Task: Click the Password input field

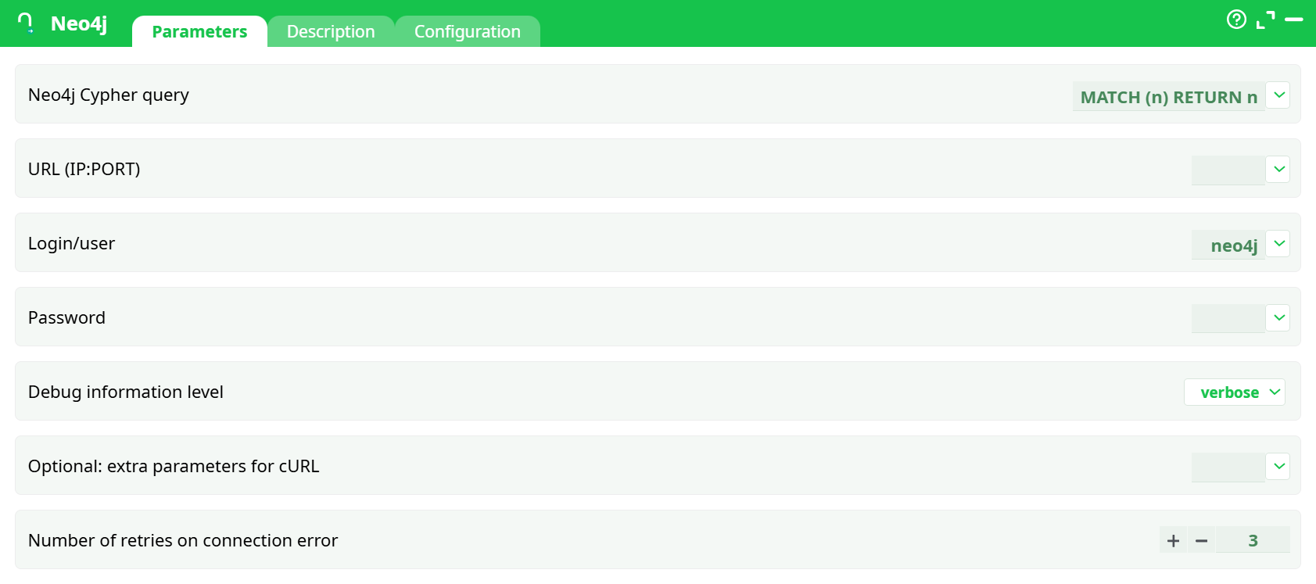Action: (1228, 319)
